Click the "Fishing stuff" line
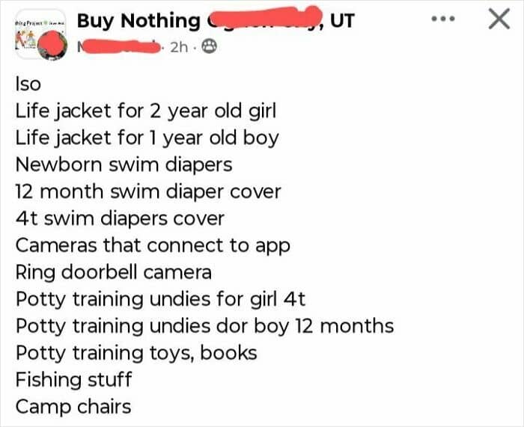524x427 pixels. tap(73, 380)
